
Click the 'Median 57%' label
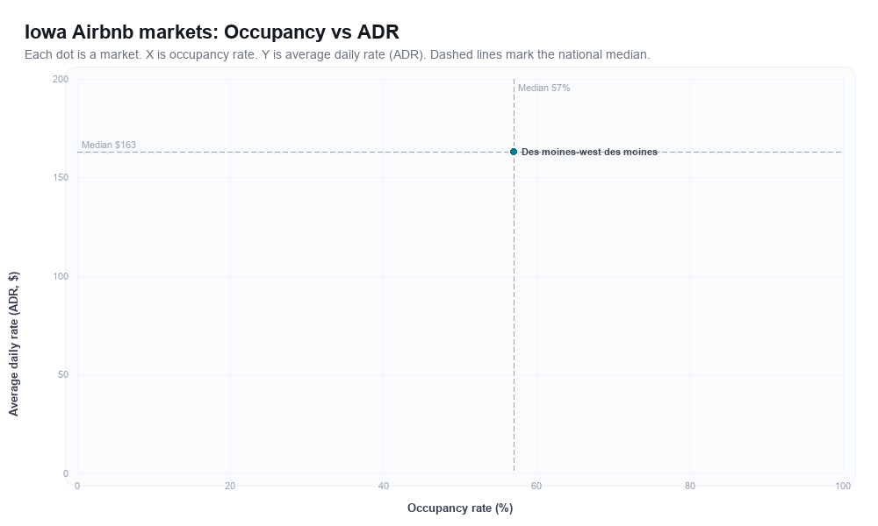click(543, 88)
